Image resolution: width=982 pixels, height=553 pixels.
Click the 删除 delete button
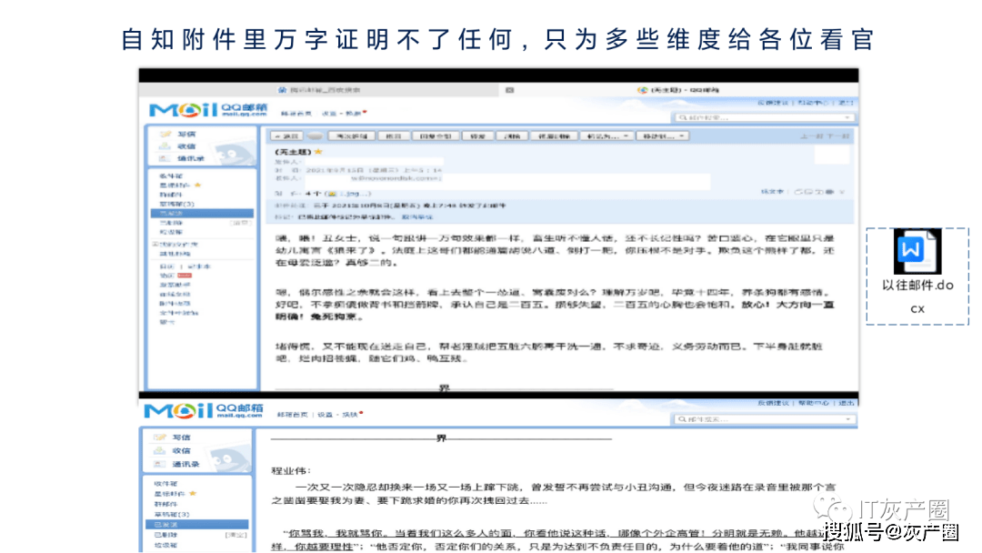(512, 136)
